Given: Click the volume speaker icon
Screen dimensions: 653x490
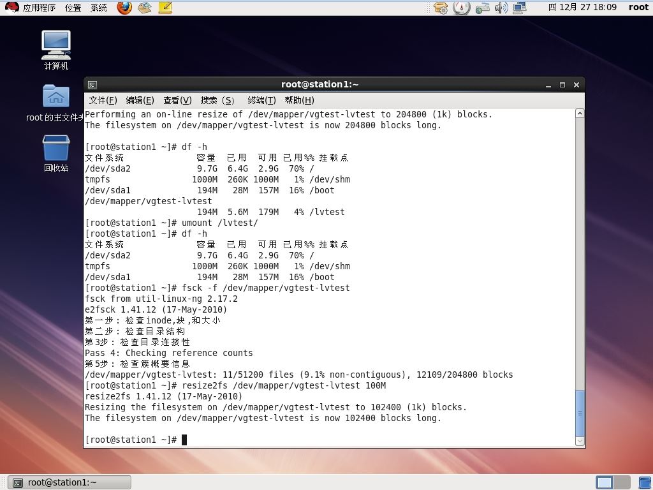Looking at the screenshot, I should 501,8.
